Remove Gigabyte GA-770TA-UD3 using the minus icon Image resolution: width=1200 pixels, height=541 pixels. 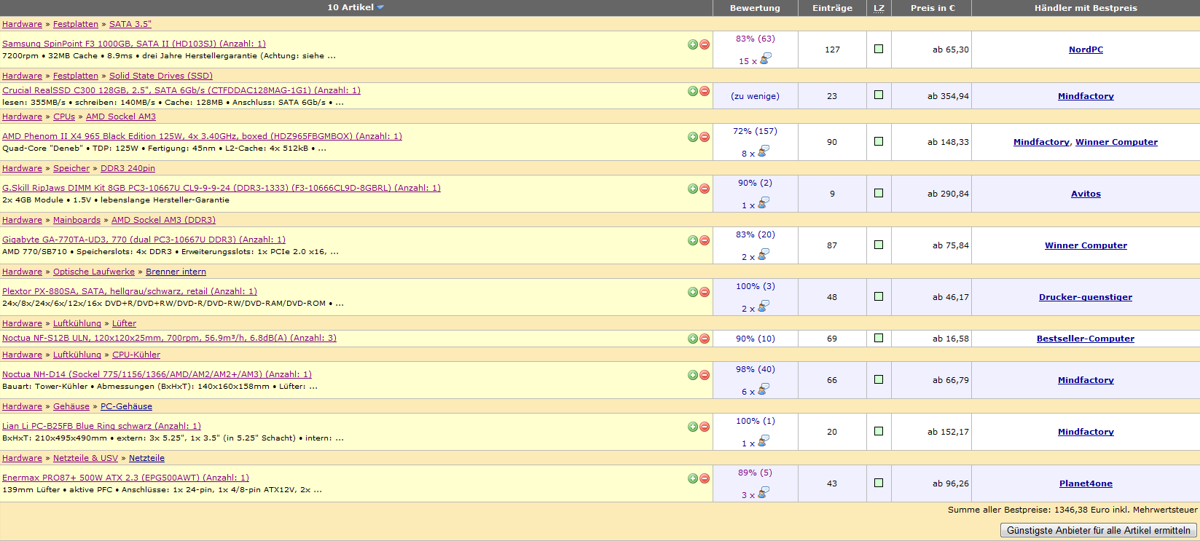tap(705, 240)
